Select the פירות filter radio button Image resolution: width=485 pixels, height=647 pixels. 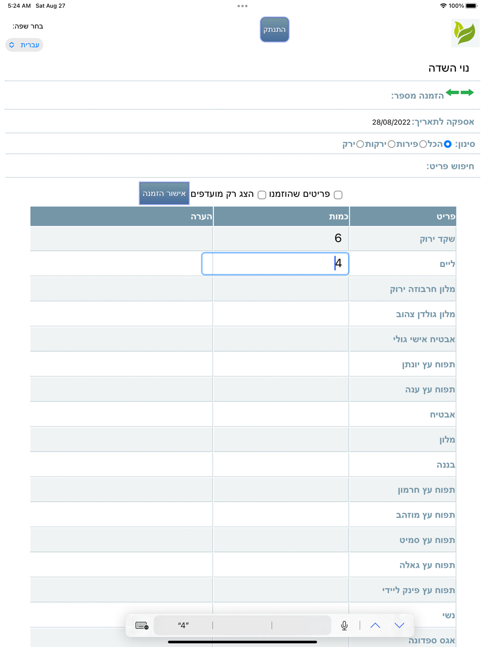423,144
